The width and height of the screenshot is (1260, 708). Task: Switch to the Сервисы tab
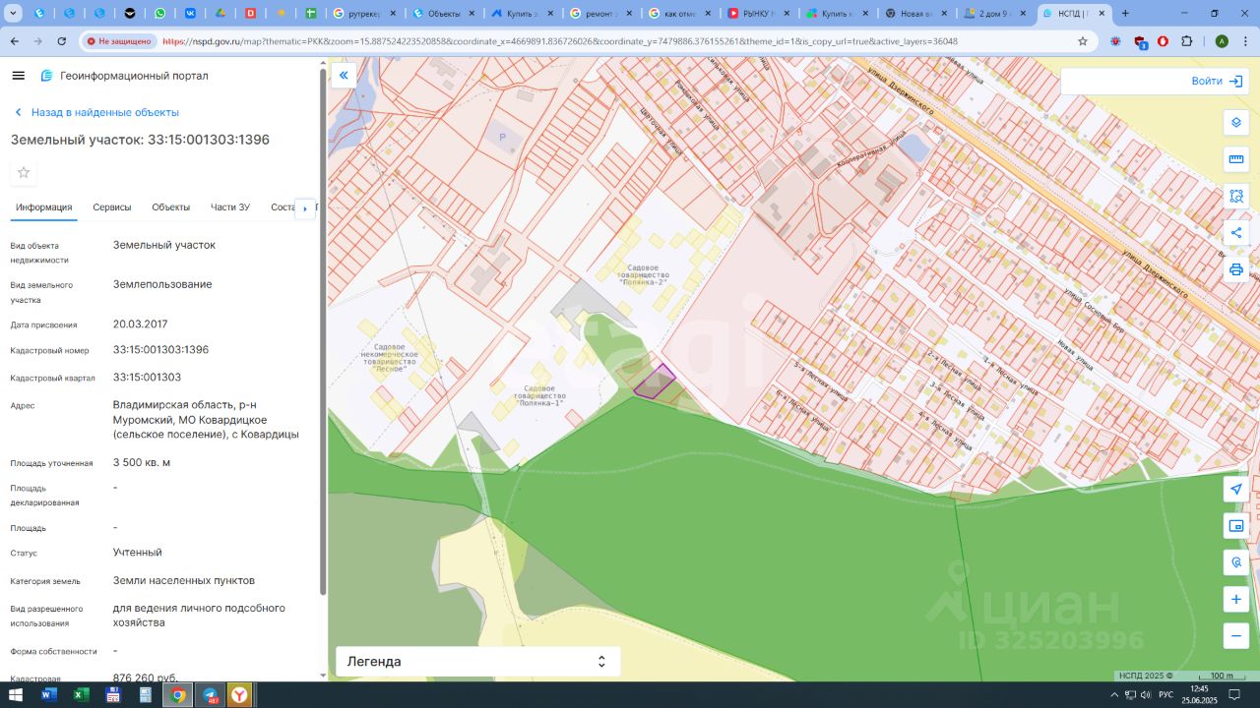point(112,207)
